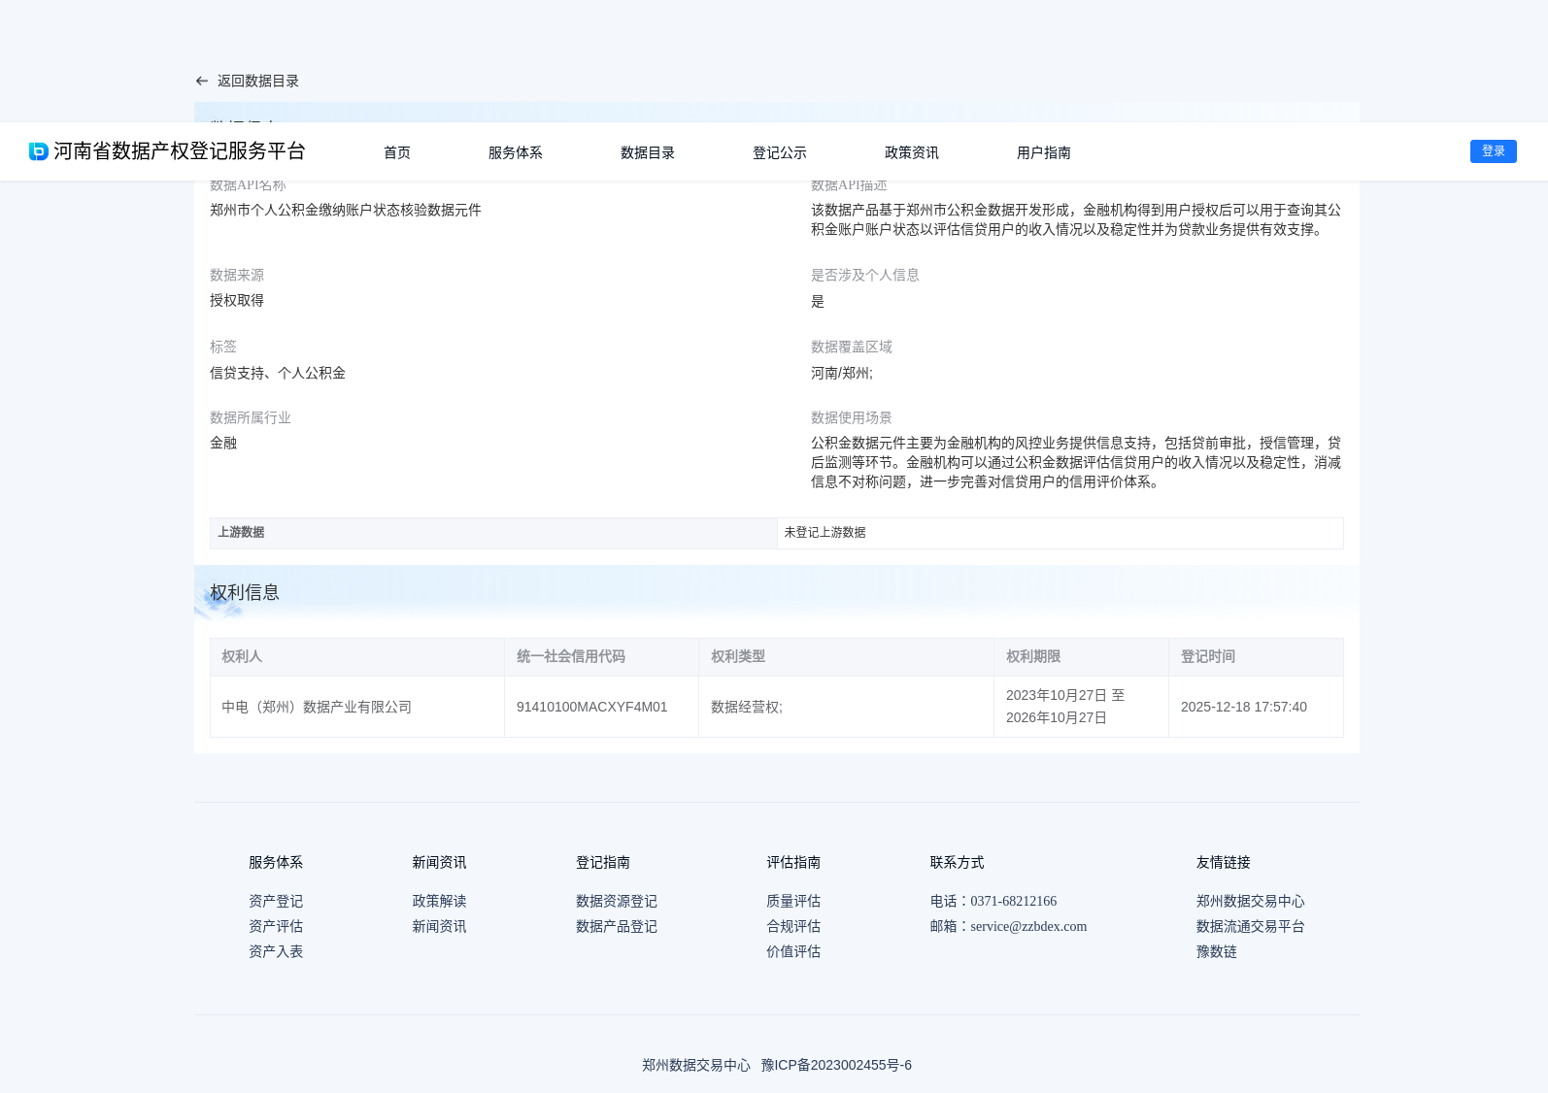The image size is (1548, 1093).
Task: Click the 友情链接 footer heading
Action: [x=1224, y=863]
